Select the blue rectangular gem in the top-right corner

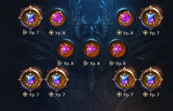tap(151, 18)
